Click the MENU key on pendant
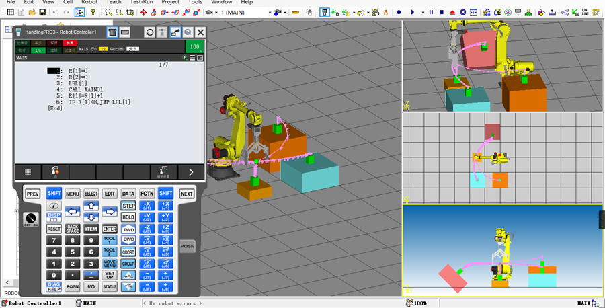Screen dimensions: 605x308 click(73, 194)
